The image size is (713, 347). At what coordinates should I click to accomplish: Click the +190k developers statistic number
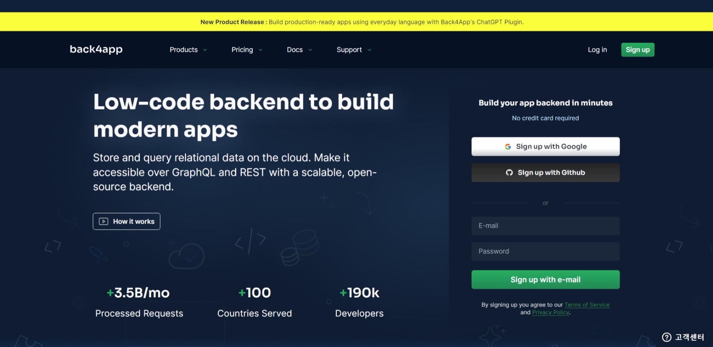point(360,293)
